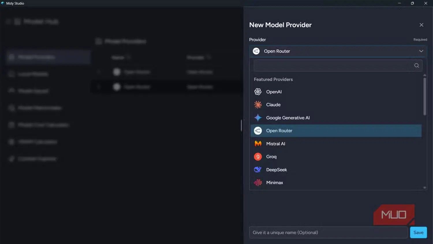Minimize the Msty Studio window
433x244 pixels.
(399, 3)
